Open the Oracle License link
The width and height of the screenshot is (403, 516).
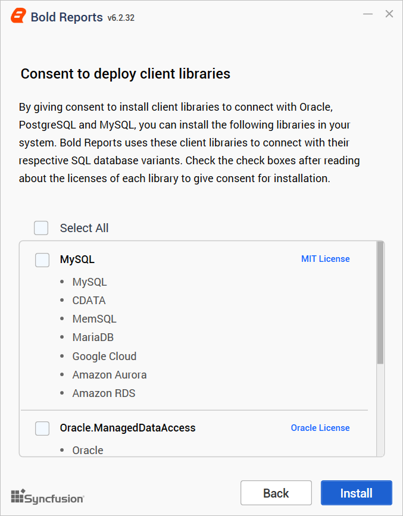pyautogui.click(x=320, y=428)
